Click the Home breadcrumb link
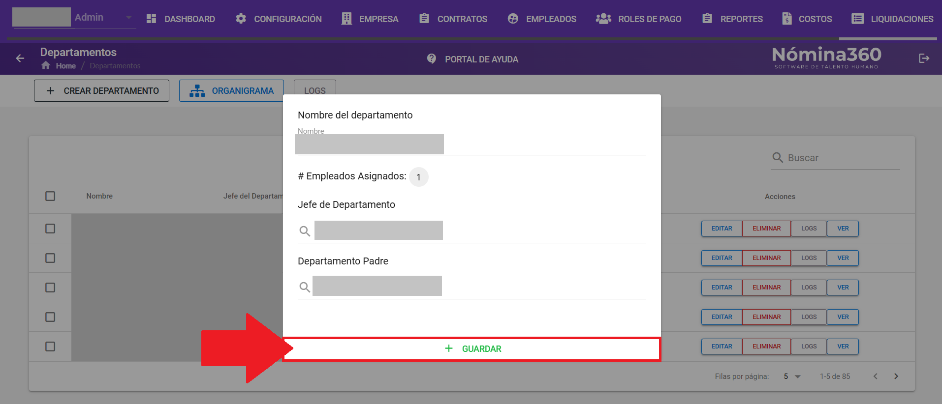The width and height of the screenshot is (942, 404). click(65, 66)
